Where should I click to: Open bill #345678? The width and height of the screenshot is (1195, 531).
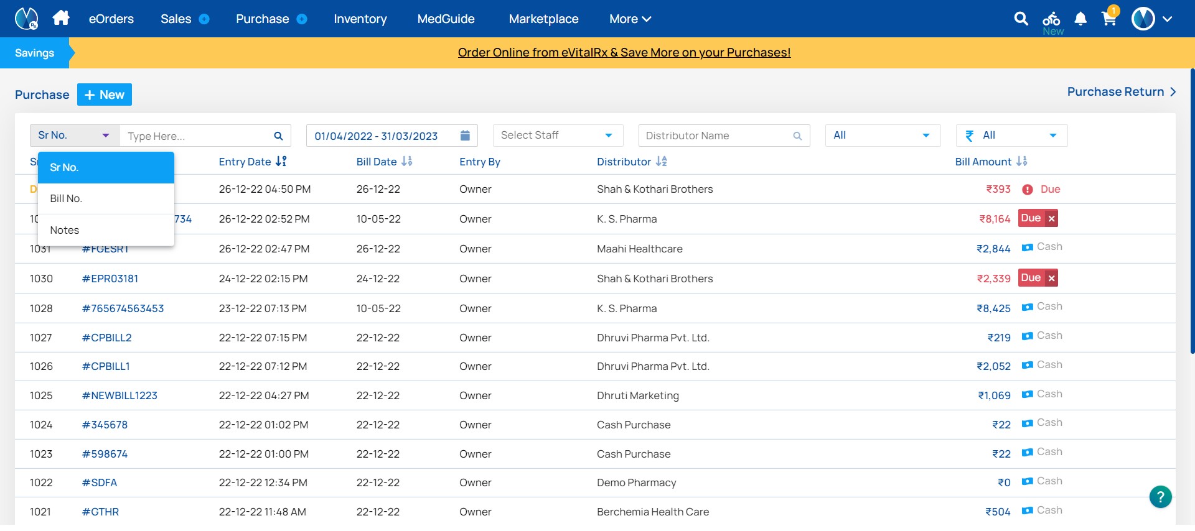105,425
